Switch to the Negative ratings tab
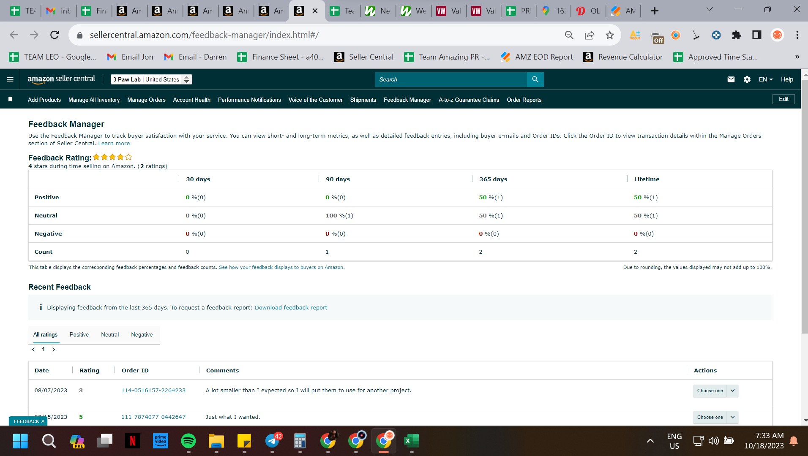 142,334
